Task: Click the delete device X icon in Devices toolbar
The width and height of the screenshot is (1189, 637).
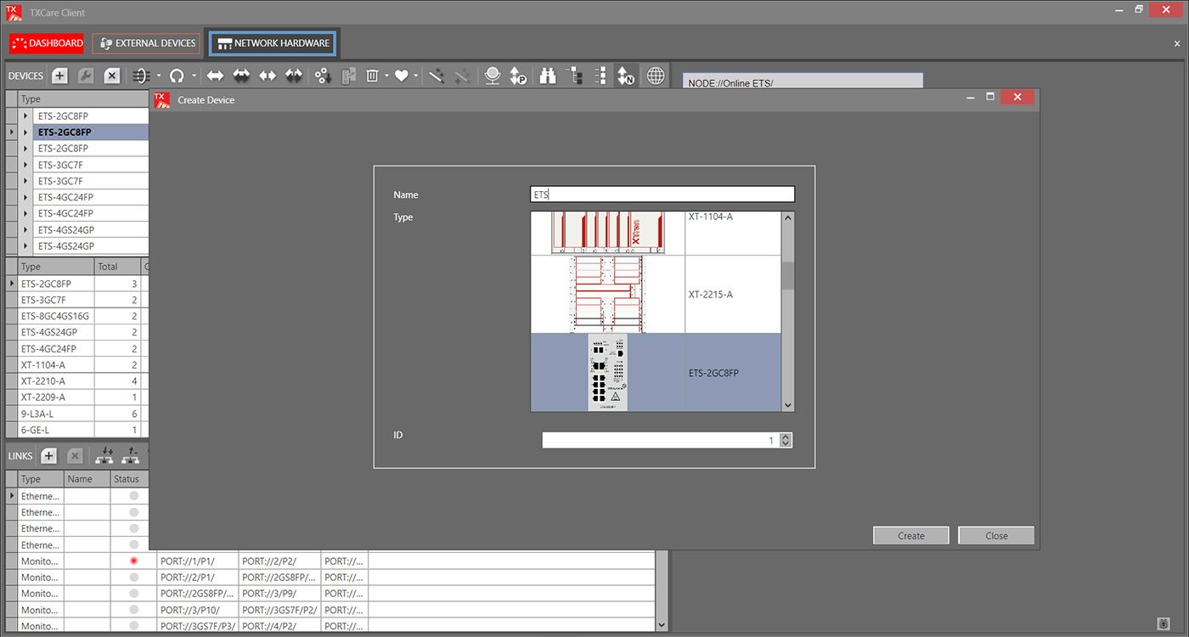Action: 112,76
